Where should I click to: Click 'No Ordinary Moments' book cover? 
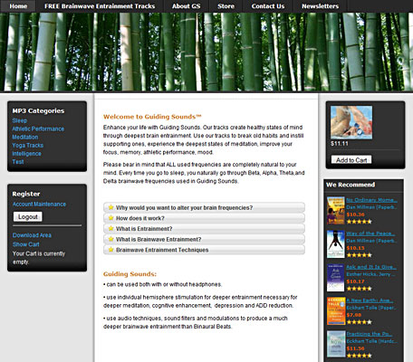point(336,211)
